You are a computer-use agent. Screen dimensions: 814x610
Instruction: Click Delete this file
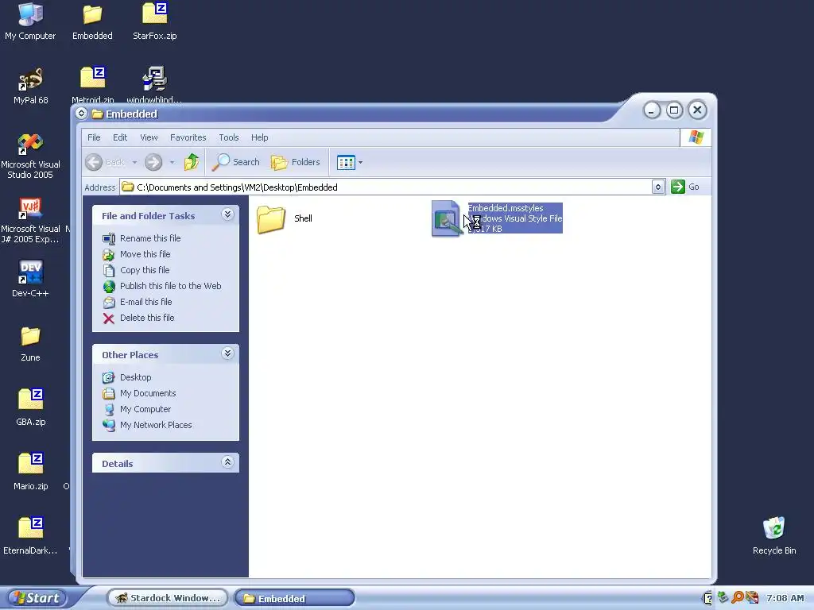147,318
